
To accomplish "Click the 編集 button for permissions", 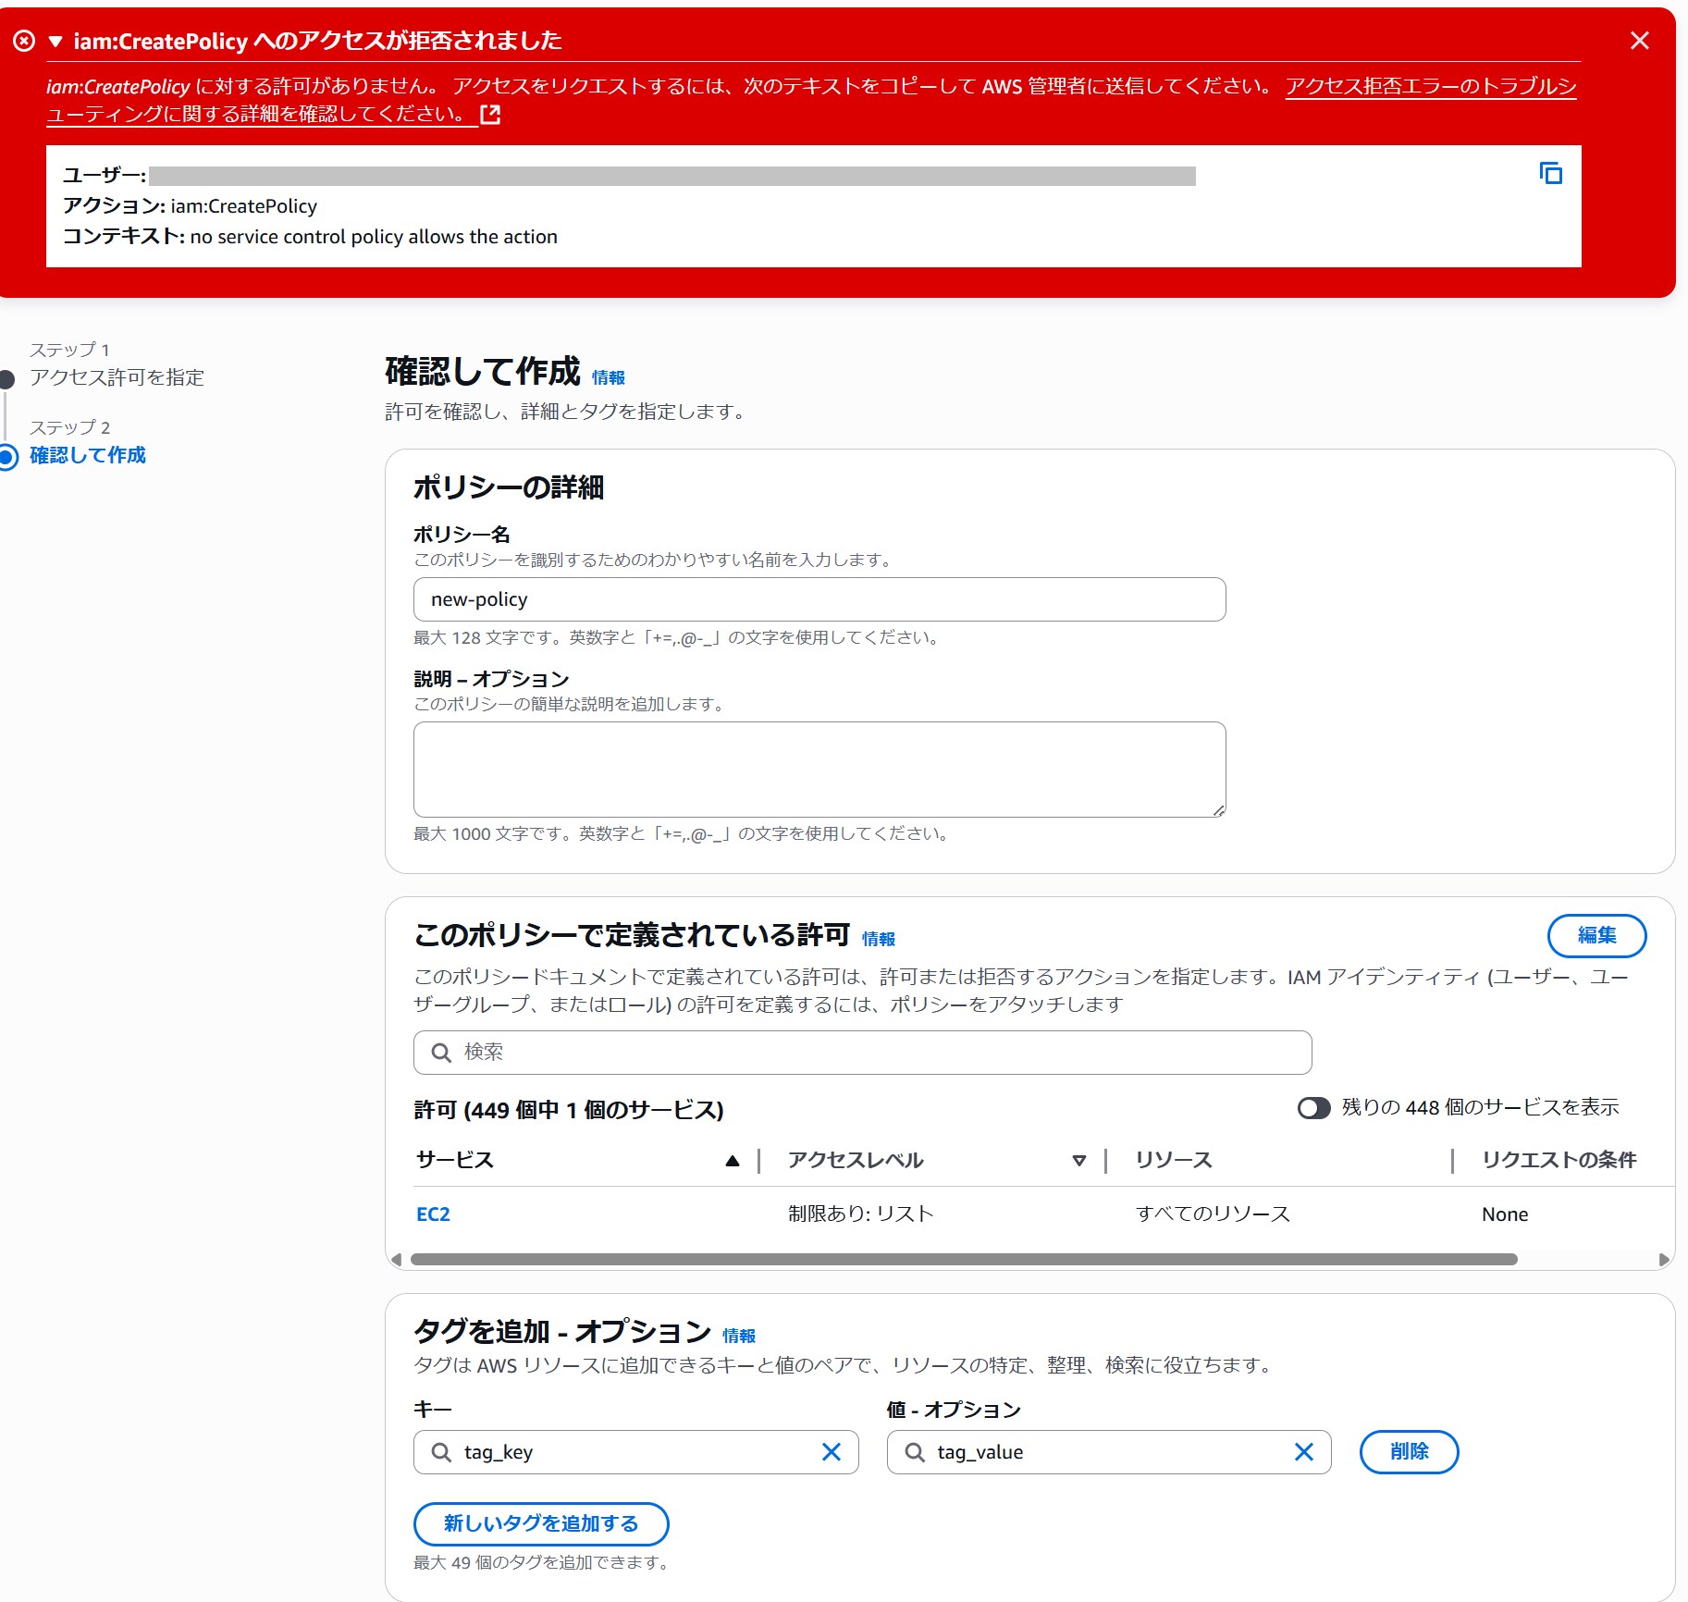I will click(x=1596, y=936).
